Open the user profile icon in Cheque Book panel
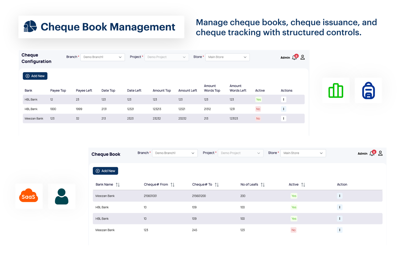The image size is (409, 257). coord(381,153)
